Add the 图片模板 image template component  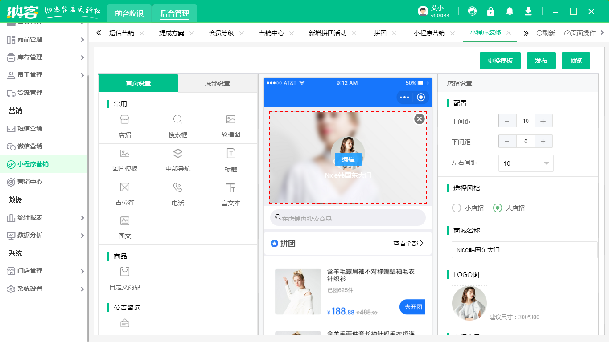click(x=125, y=160)
